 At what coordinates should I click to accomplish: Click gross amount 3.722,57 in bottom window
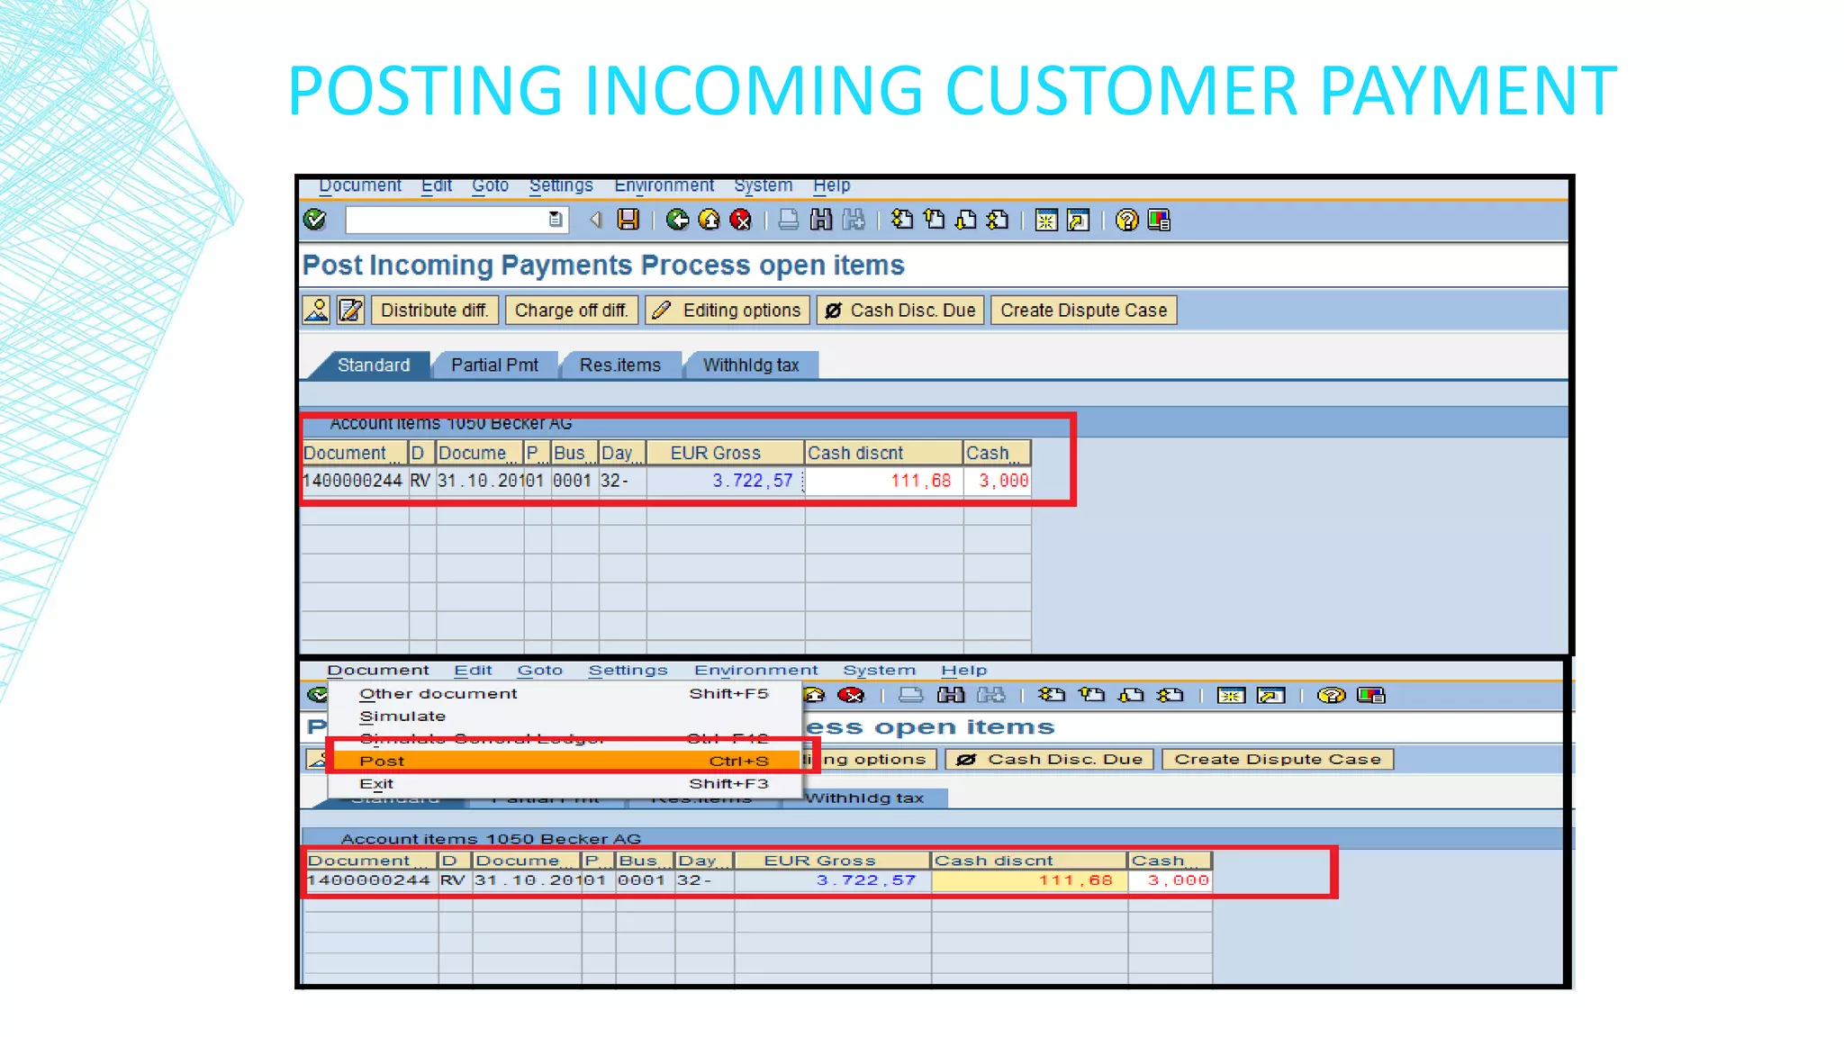[x=832, y=880]
